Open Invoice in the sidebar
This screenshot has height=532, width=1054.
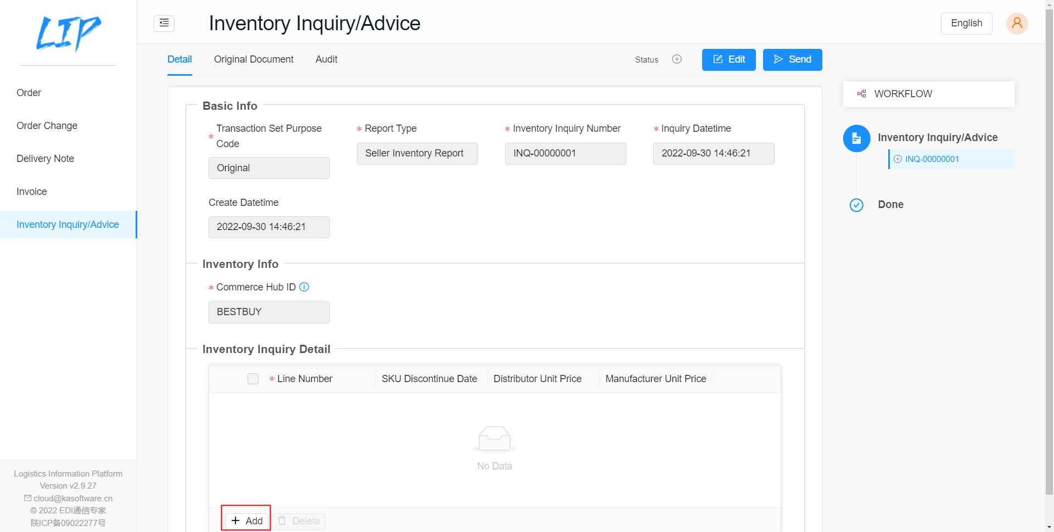click(68, 192)
